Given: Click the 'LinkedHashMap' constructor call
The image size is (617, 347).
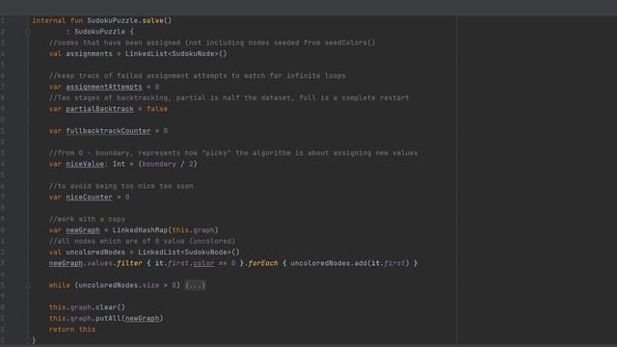Looking at the screenshot, I should coord(140,229).
